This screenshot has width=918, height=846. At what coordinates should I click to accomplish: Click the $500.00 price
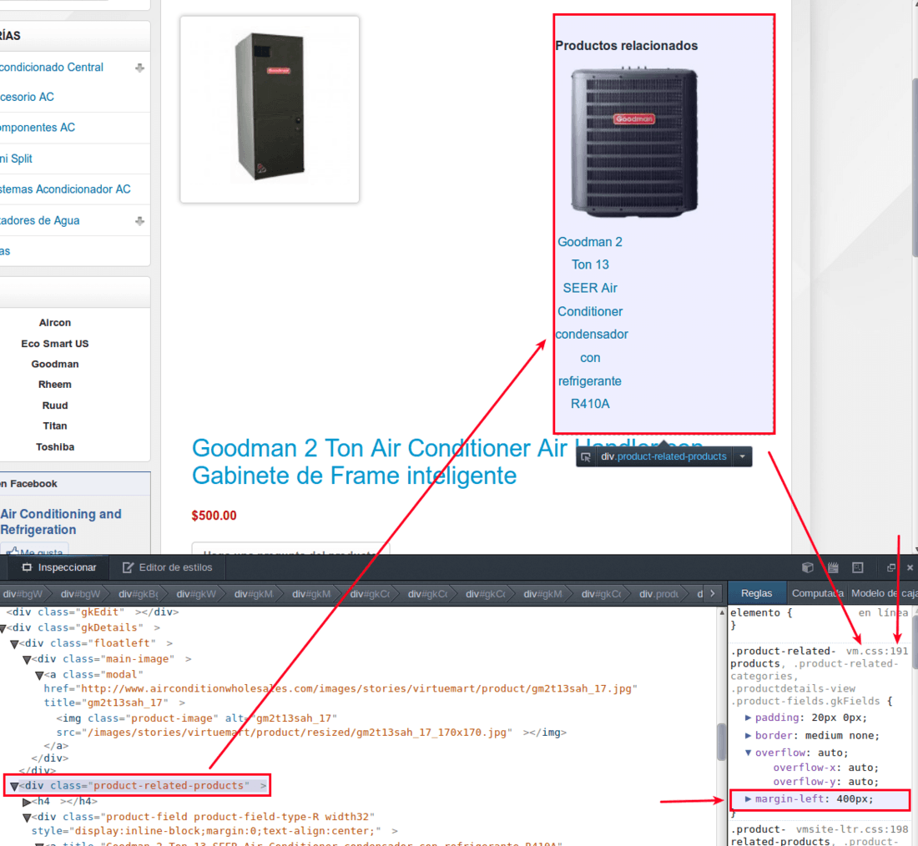coord(214,516)
